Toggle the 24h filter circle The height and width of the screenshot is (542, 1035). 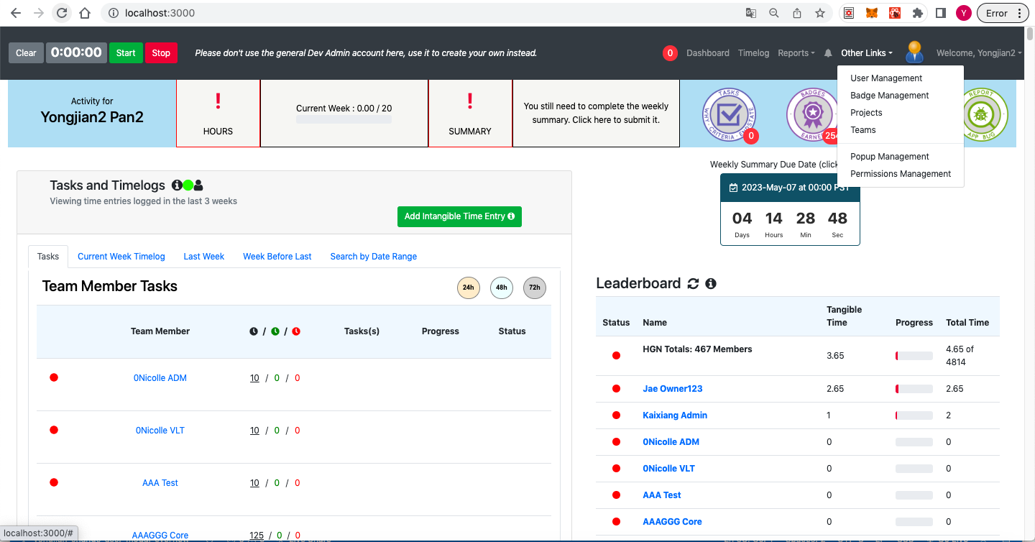[x=469, y=288]
